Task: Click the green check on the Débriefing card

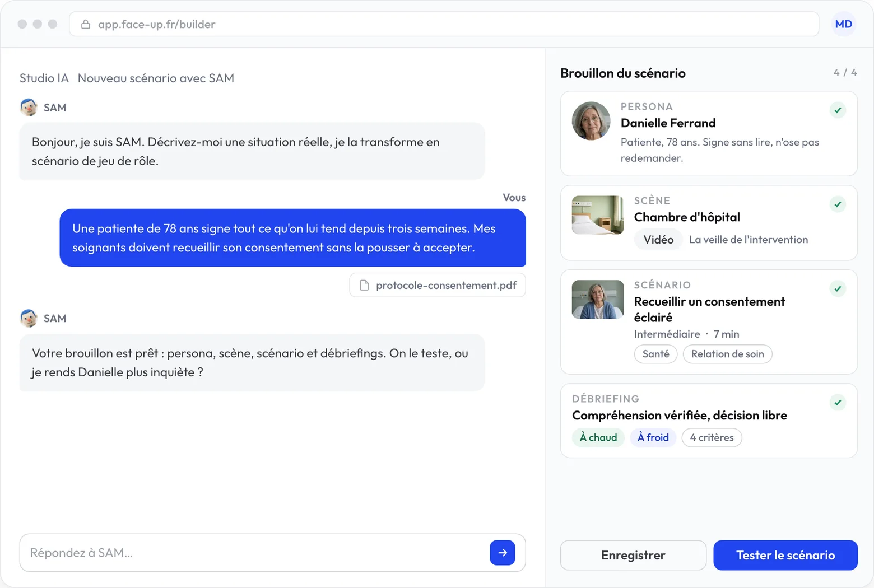Action: coord(838,403)
